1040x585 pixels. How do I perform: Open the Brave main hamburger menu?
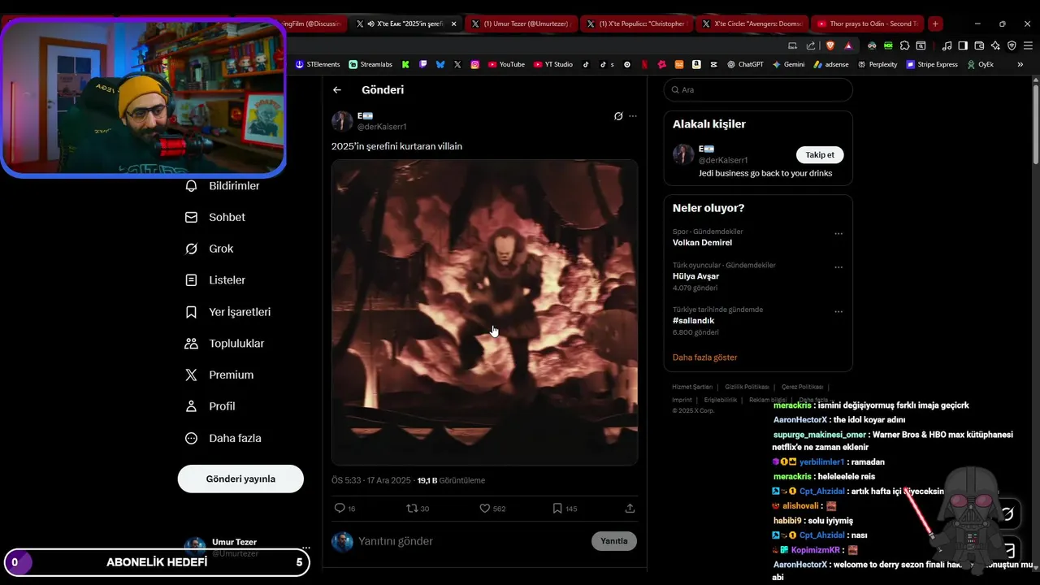(x=1028, y=45)
